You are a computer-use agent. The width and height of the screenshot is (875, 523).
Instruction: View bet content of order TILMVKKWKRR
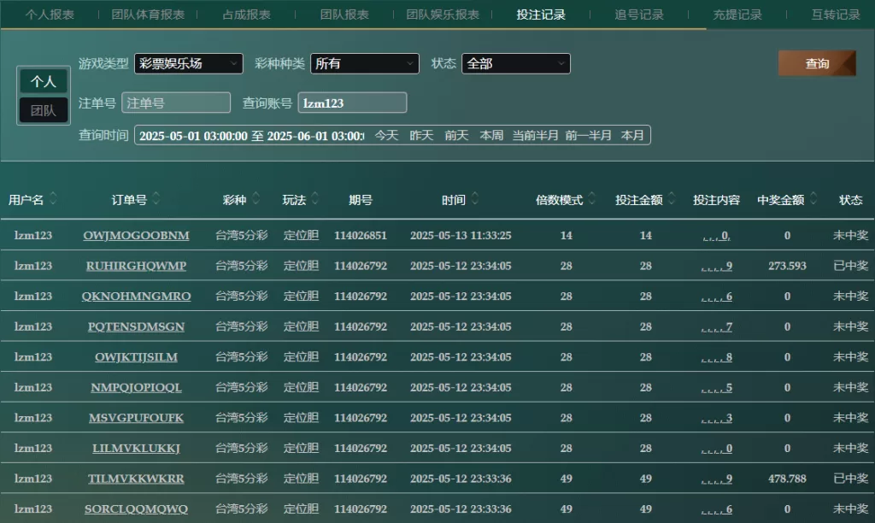717,479
